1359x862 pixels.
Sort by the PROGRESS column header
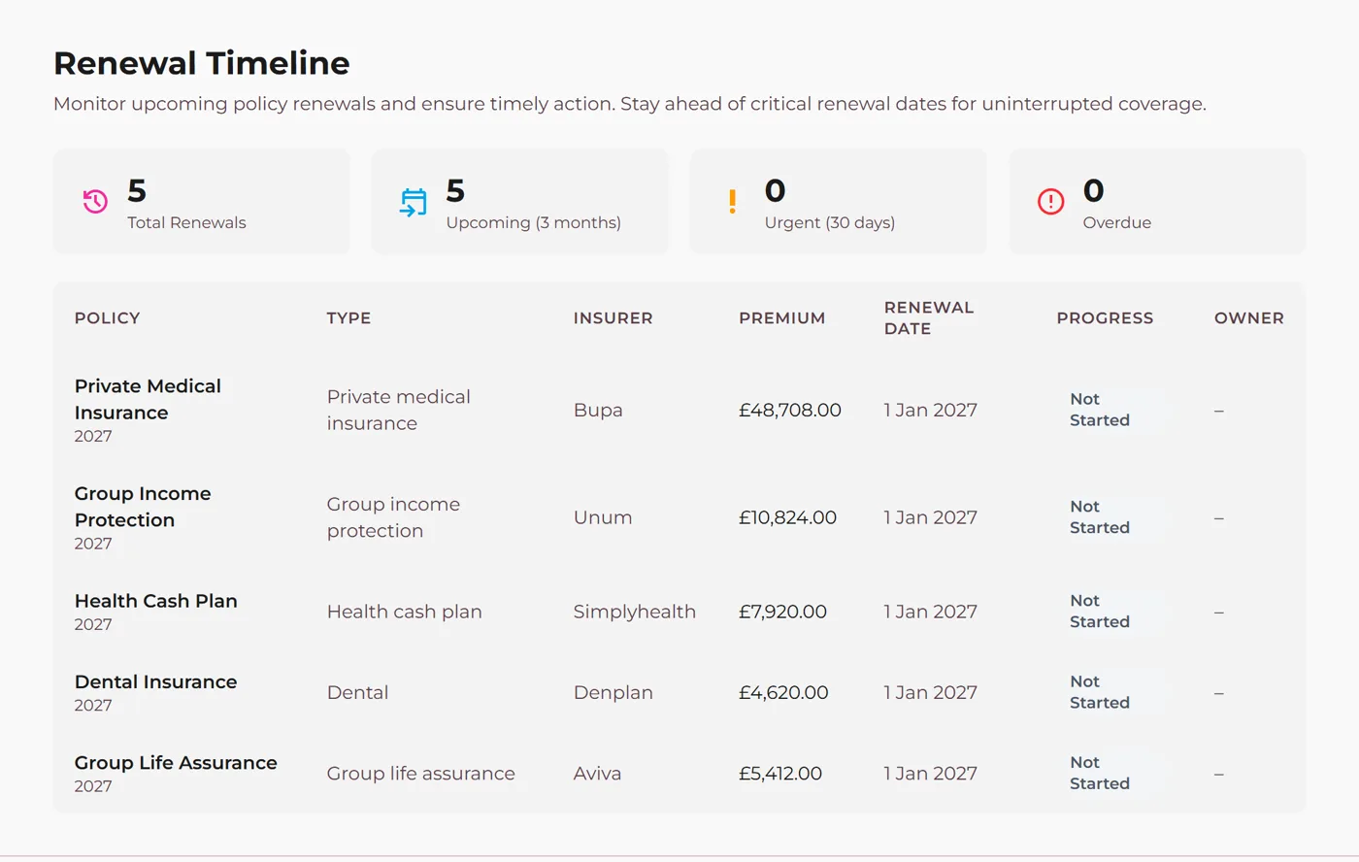pyautogui.click(x=1105, y=318)
